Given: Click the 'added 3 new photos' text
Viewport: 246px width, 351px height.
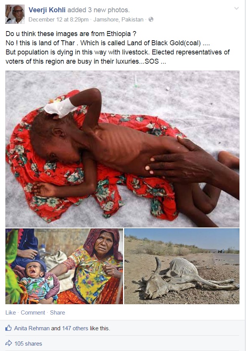Looking at the screenshot, I should 98,10.
